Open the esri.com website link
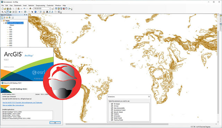Image resolution: width=222 pixels, height=128 pixels. (x=13, y=105)
